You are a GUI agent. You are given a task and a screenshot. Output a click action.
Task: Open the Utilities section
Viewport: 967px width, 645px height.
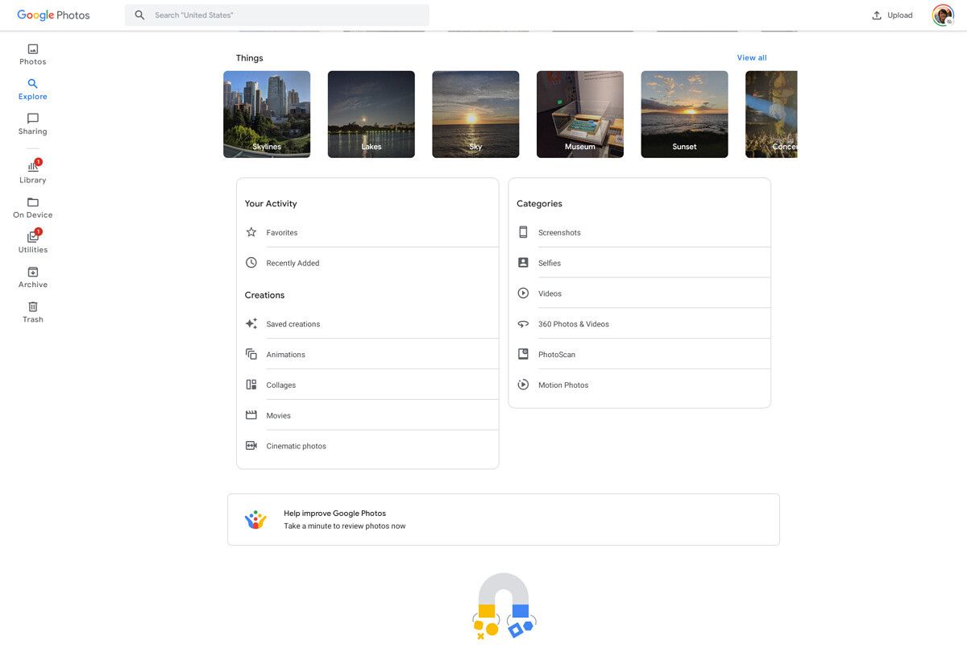[32, 242]
